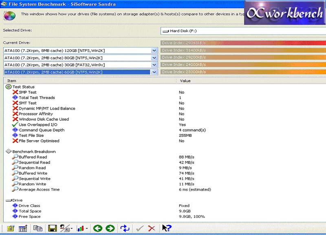Select the Use Overlapped I/O row
Viewport: 326px width, 235px height.
click(x=165, y=125)
